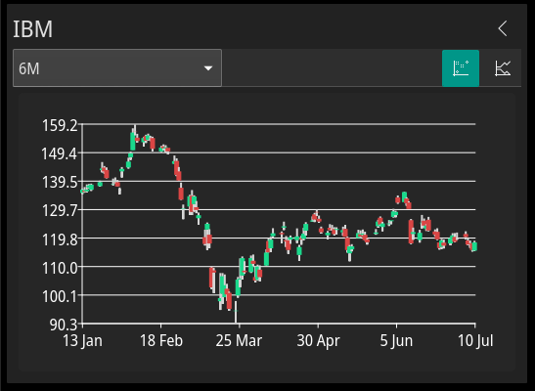Go back with the chevron arrow
Viewport: 535px width, 391px height.
(503, 28)
